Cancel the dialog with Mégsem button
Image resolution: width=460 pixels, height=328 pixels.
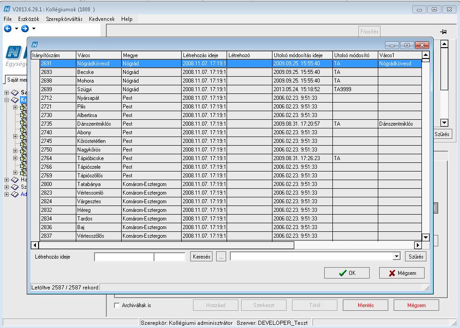[x=401, y=273]
